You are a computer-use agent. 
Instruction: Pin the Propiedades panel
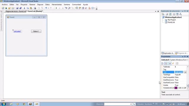coord(185,57)
